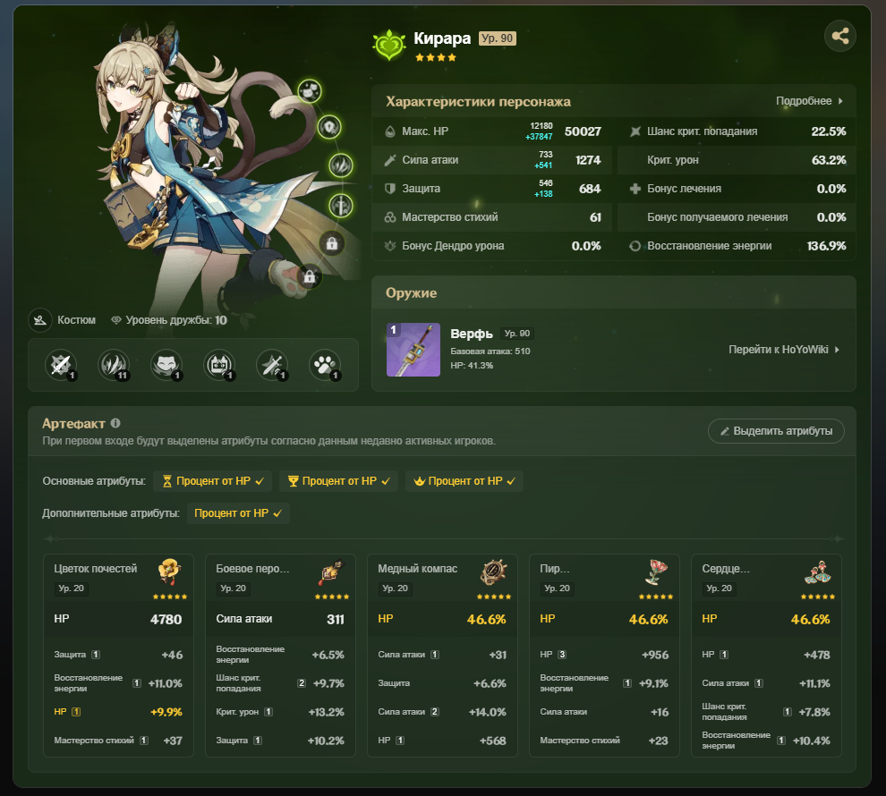Click the Макс. HP value 50027

point(583,131)
